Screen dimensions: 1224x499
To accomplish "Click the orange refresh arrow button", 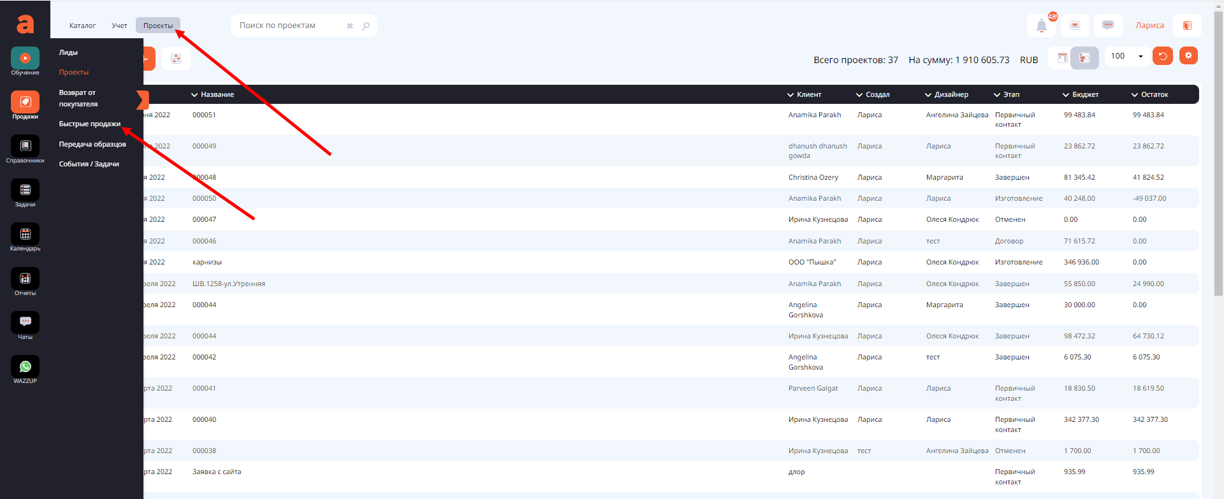I will 1163,56.
